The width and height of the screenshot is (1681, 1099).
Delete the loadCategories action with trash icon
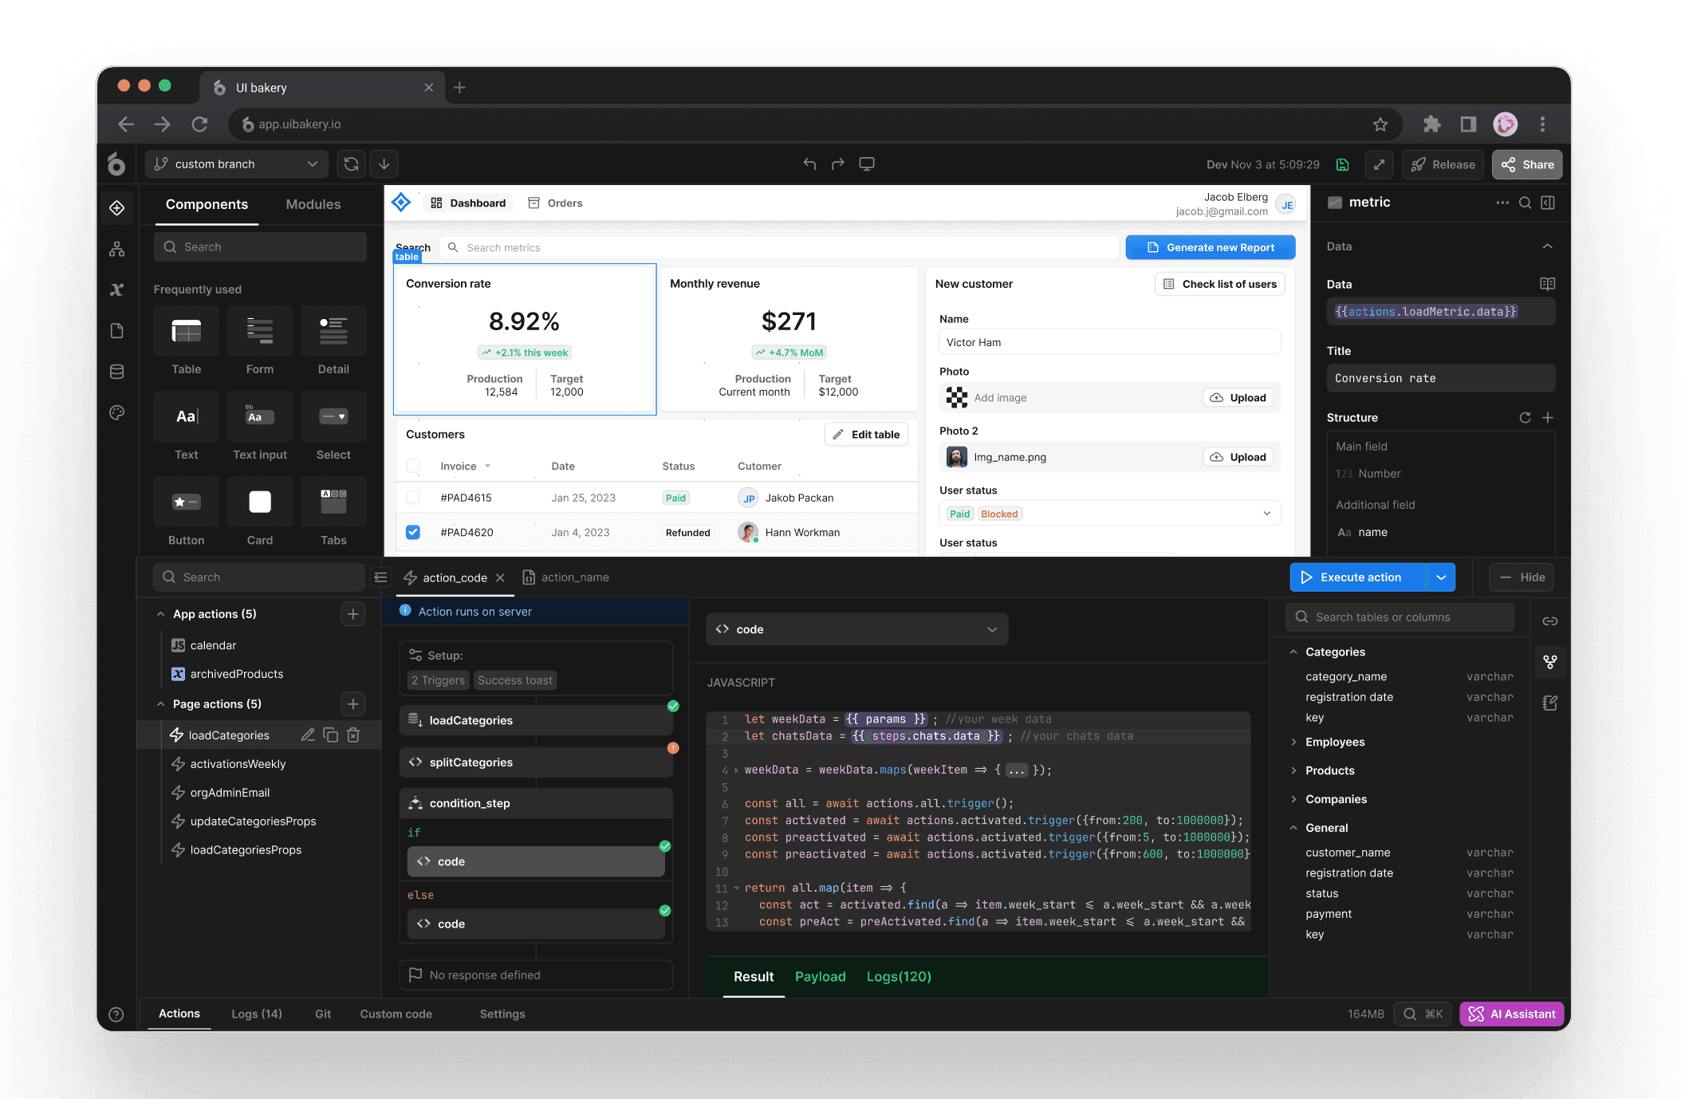(x=353, y=735)
